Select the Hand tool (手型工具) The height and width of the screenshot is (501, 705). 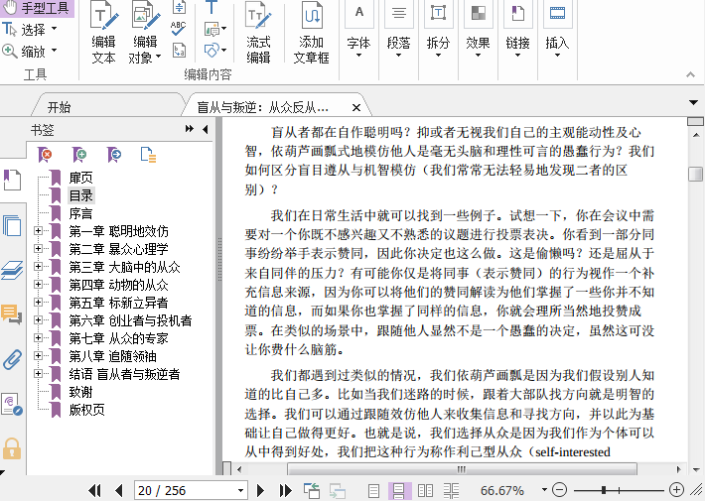37,8
